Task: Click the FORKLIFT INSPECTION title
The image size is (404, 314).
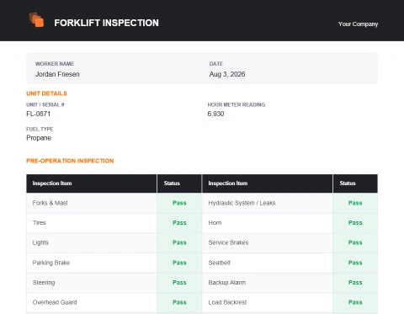Action: pyautogui.click(x=106, y=23)
